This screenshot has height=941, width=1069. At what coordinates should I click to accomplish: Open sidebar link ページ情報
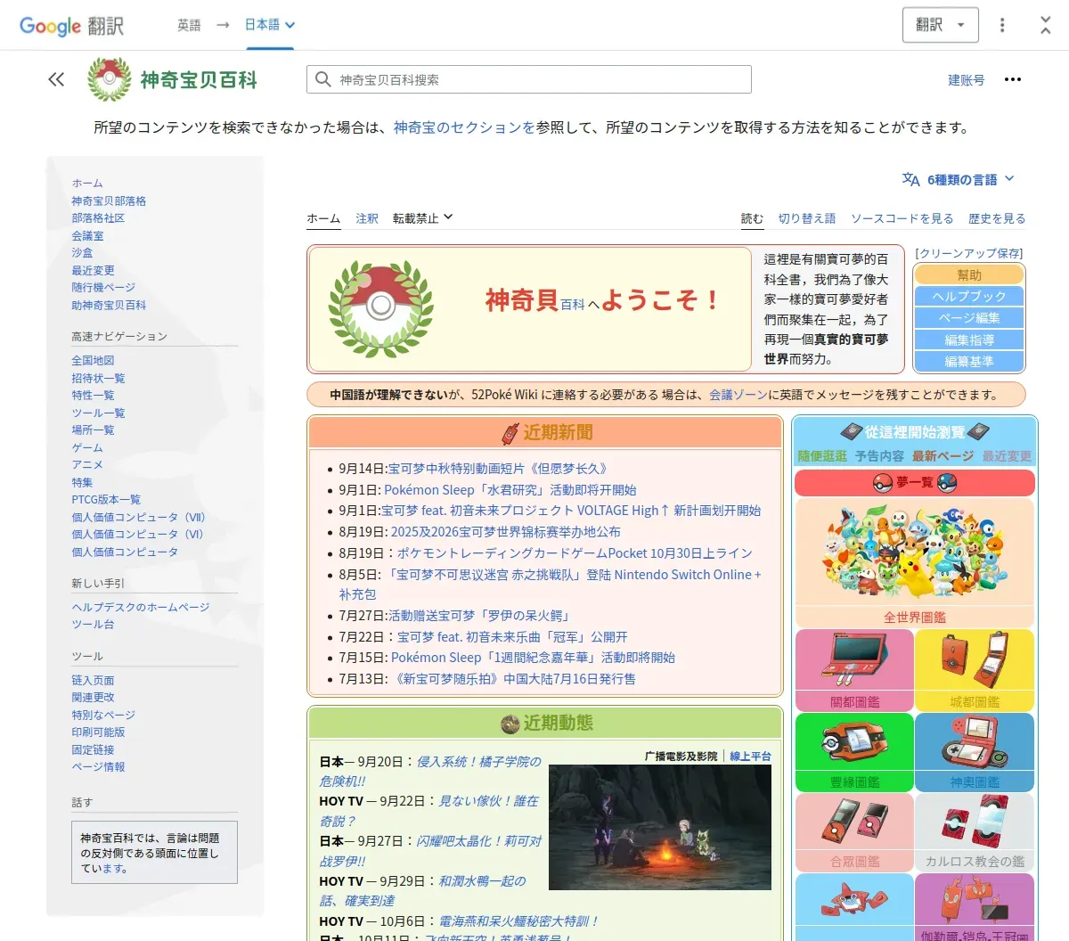98,767
